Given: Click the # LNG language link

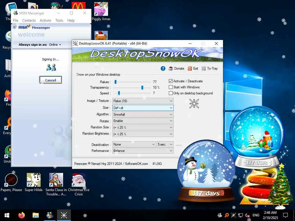Looking at the screenshot, I should click(x=157, y=164).
